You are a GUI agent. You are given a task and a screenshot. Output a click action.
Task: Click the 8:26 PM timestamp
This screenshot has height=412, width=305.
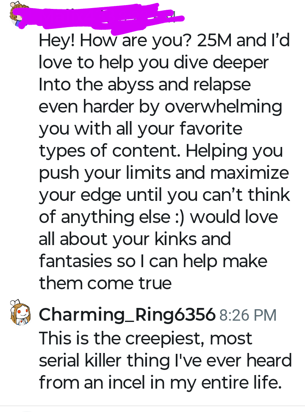pos(248,315)
